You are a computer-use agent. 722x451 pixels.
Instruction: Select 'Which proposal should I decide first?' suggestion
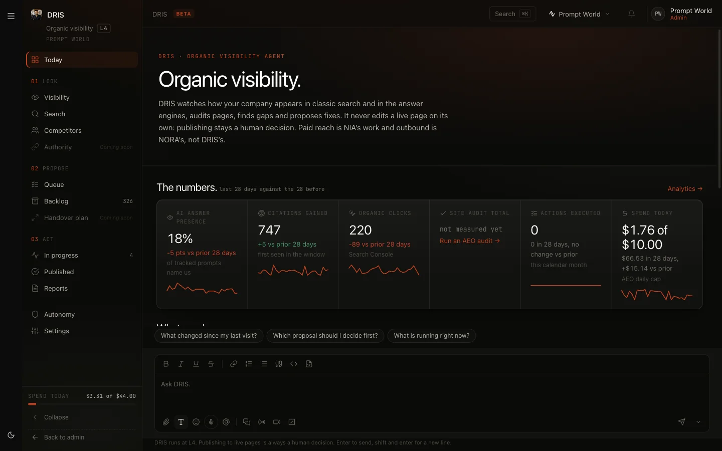point(325,336)
